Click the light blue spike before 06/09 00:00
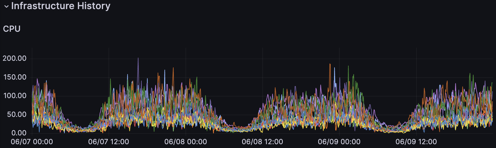The height and width of the screenshot is (148, 496). 335,68
